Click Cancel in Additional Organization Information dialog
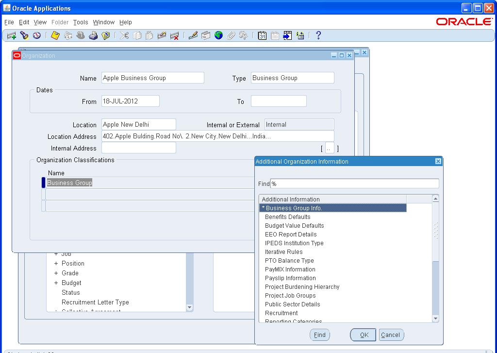The image size is (497, 353). [391, 335]
